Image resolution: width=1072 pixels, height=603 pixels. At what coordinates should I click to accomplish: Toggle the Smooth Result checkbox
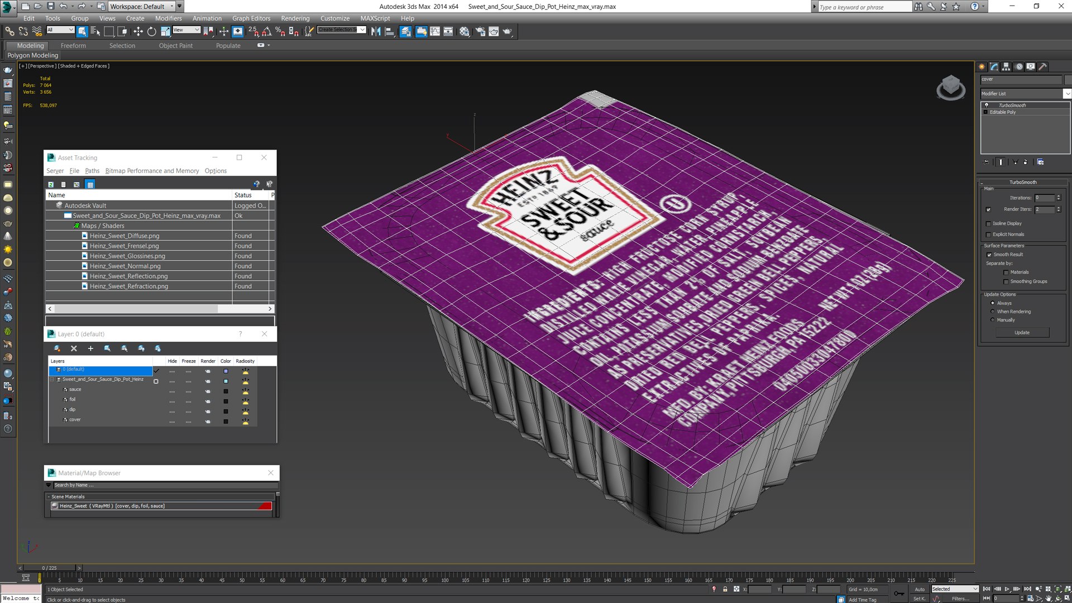tap(989, 255)
